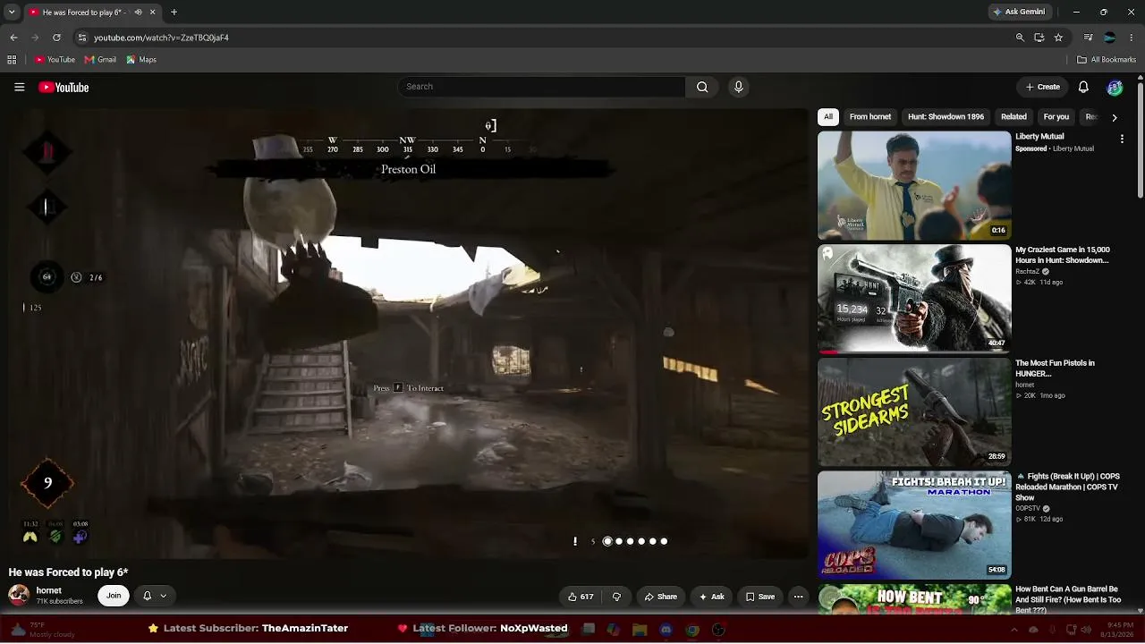Click the magnifier search button

pyautogui.click(x=702, y=87)
